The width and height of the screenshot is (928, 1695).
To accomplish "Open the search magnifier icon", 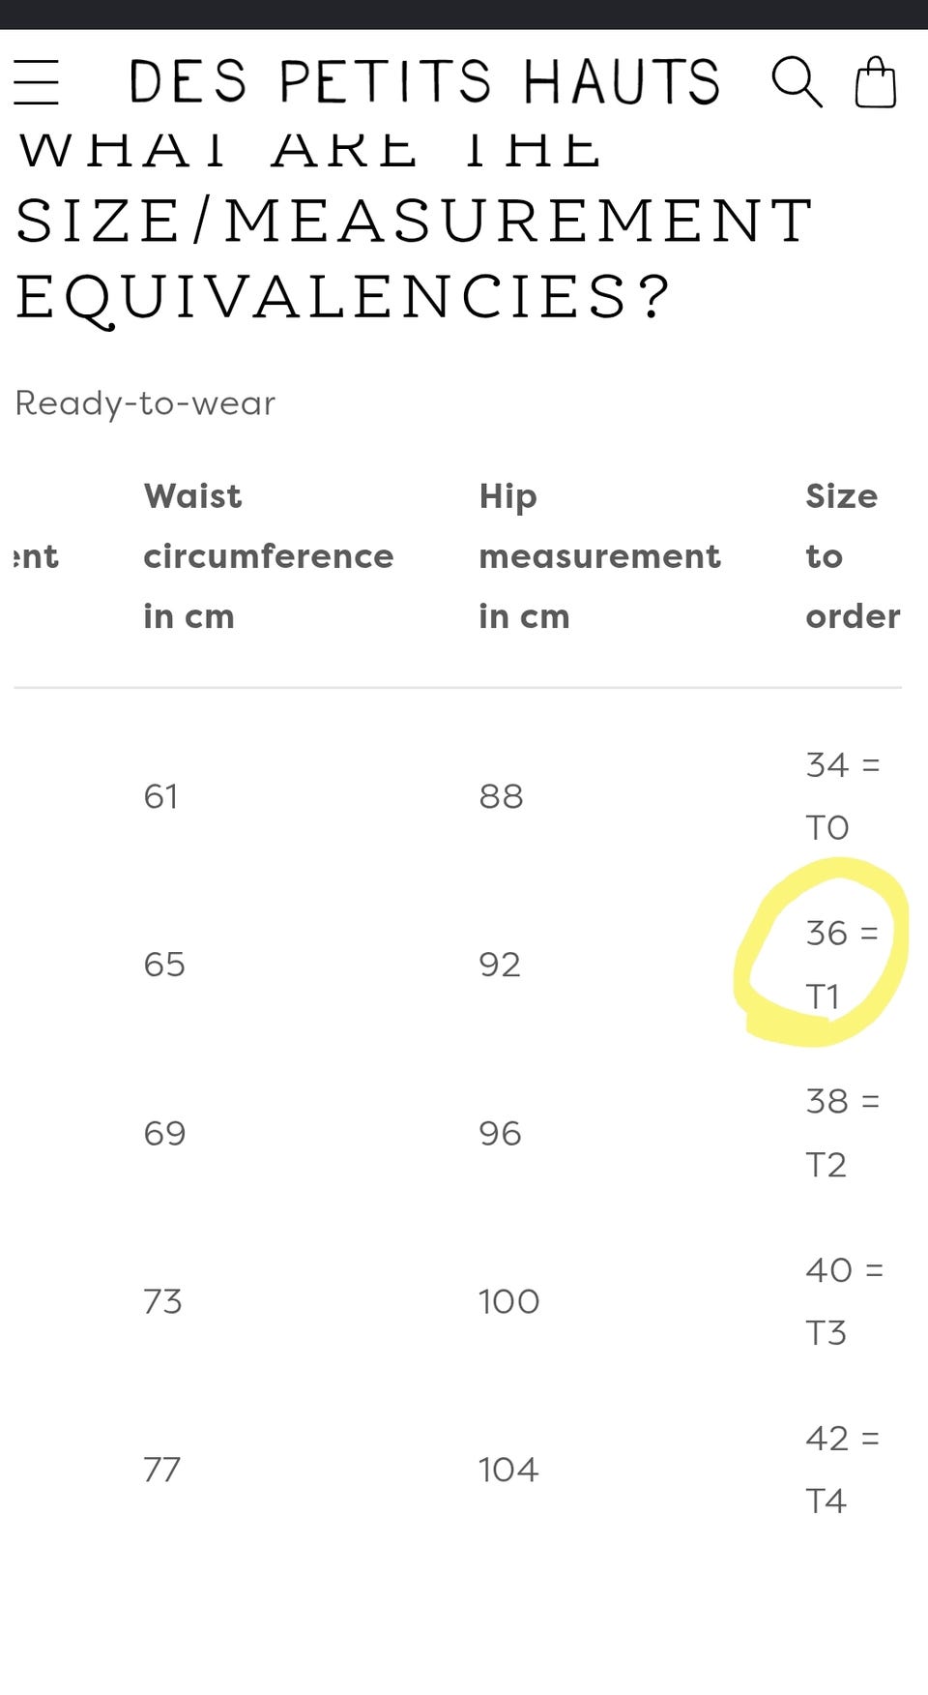I will [797, 81].
